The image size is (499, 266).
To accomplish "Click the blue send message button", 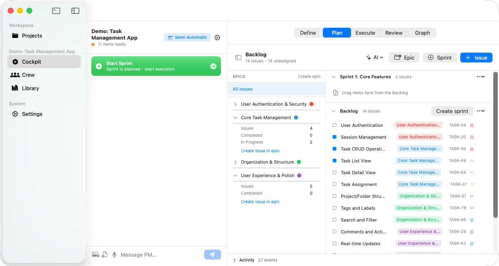I will coord(212,255).
